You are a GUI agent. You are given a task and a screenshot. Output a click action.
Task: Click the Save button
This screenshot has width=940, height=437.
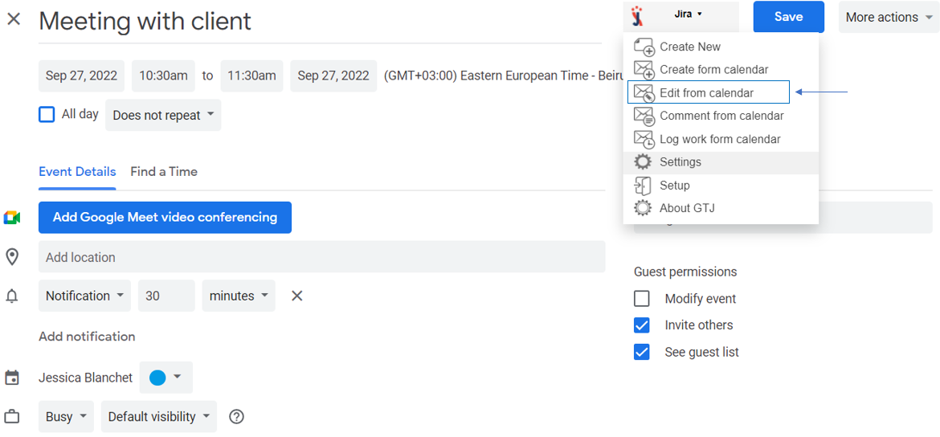(x=788, y=17)
